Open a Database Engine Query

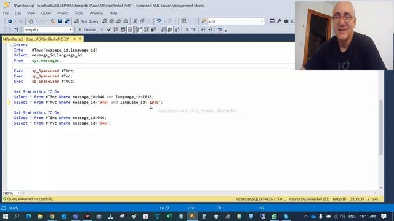[x=105, y=21]
